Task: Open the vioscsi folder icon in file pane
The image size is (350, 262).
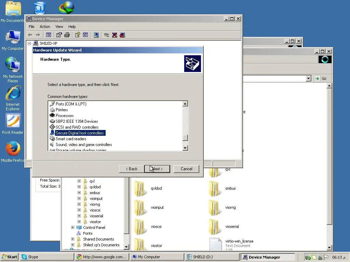Action: [x=140, y=227]
